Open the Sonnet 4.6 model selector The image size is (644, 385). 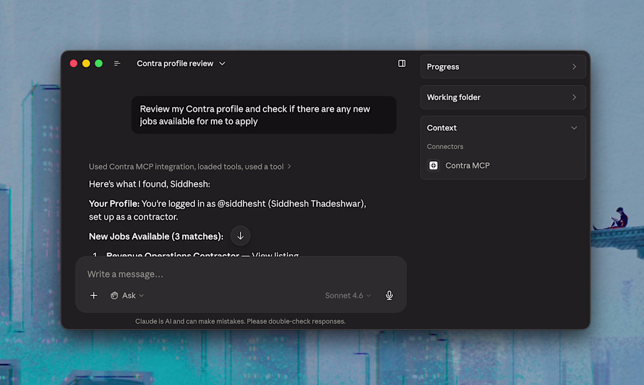click(x=348, y=295)
